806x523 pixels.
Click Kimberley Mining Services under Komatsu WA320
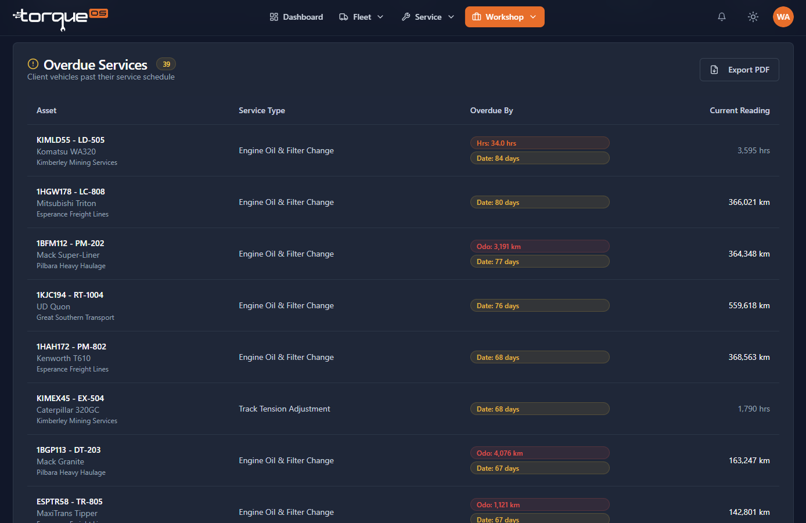coord(77,163)
